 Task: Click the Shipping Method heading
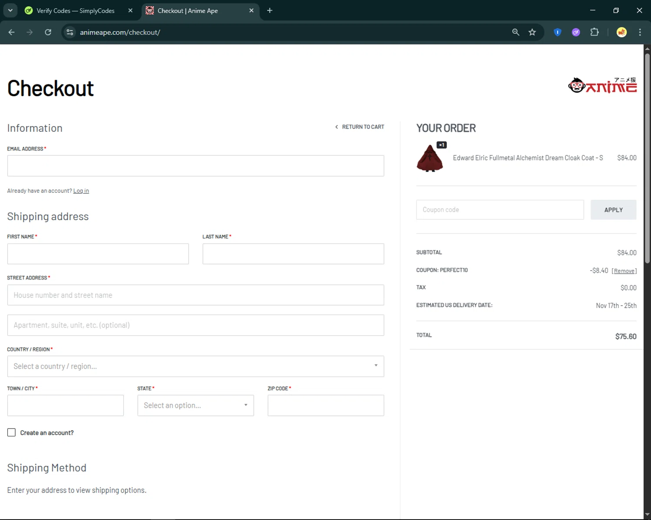[x=47, y=468]
